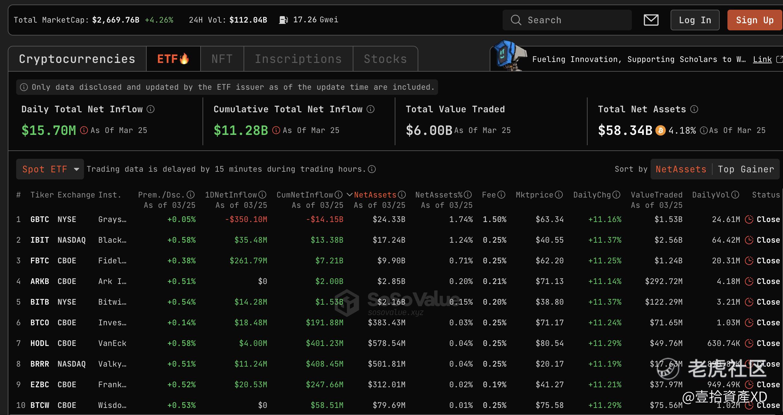Click the +11.37% daily change for IBIT
This screenshot has height=415, width=783.
coord(605,240)
